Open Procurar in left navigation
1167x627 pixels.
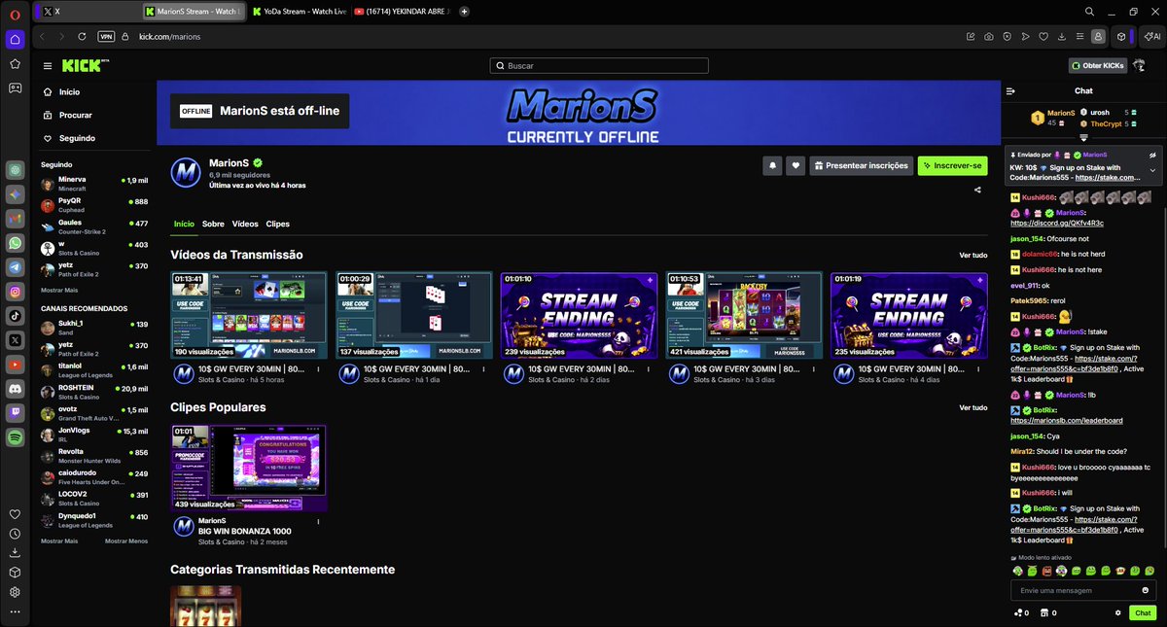(75, 115)
